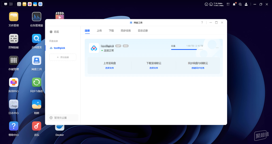Click the CPU gauge in the top bar
Image resolution: width=272 pixels, height=144 pixels.
pos(206,4)
